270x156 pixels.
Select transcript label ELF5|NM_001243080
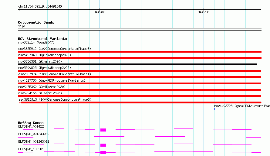tap(34, 134)
